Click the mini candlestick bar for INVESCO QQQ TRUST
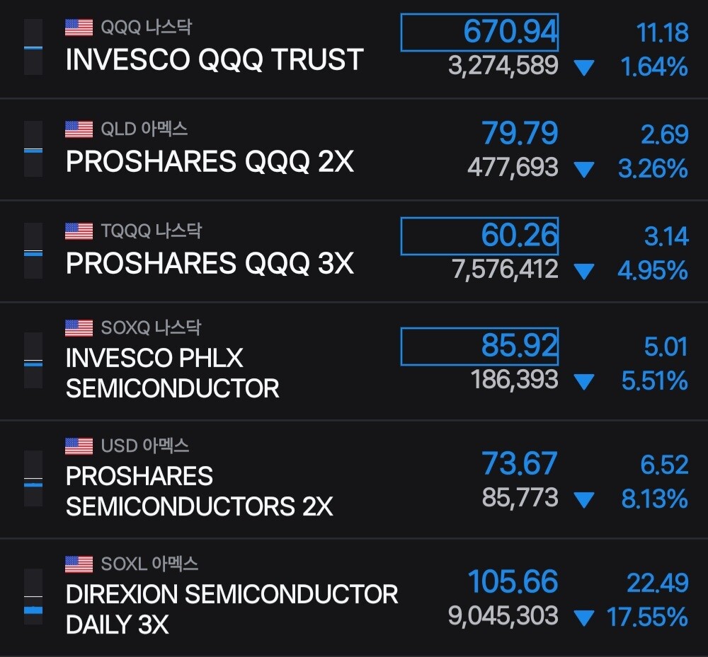This screenshot has height=657, width=708. (33, 47)
